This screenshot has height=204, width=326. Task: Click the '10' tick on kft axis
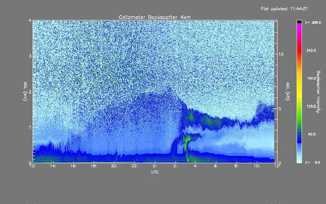(x=281, y=54)
